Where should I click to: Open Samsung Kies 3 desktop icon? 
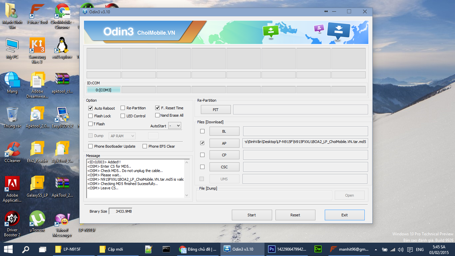[x=37, y=46]
